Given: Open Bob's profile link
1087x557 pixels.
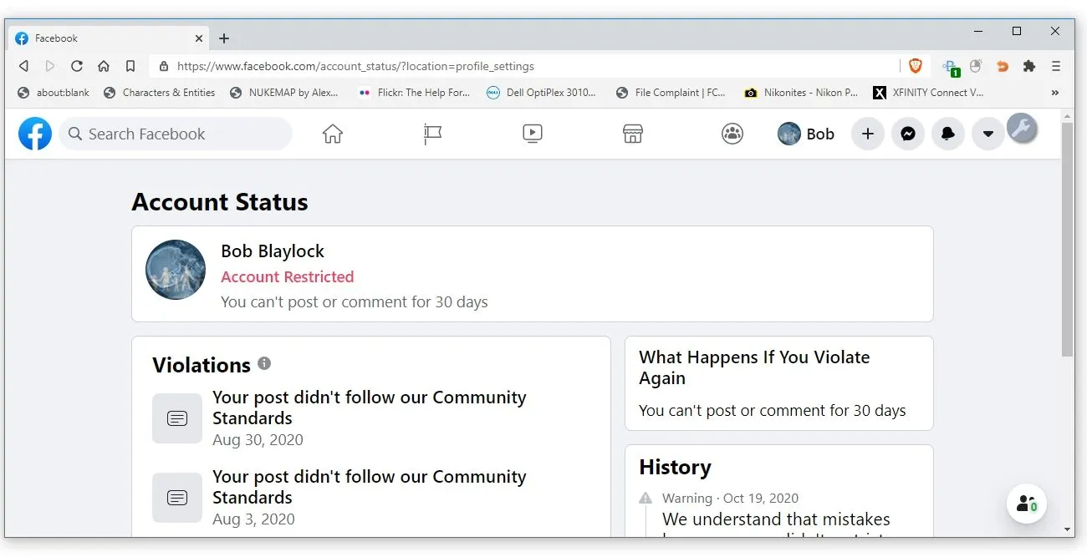Looking at the screenshot, I should tap(806, 134).
